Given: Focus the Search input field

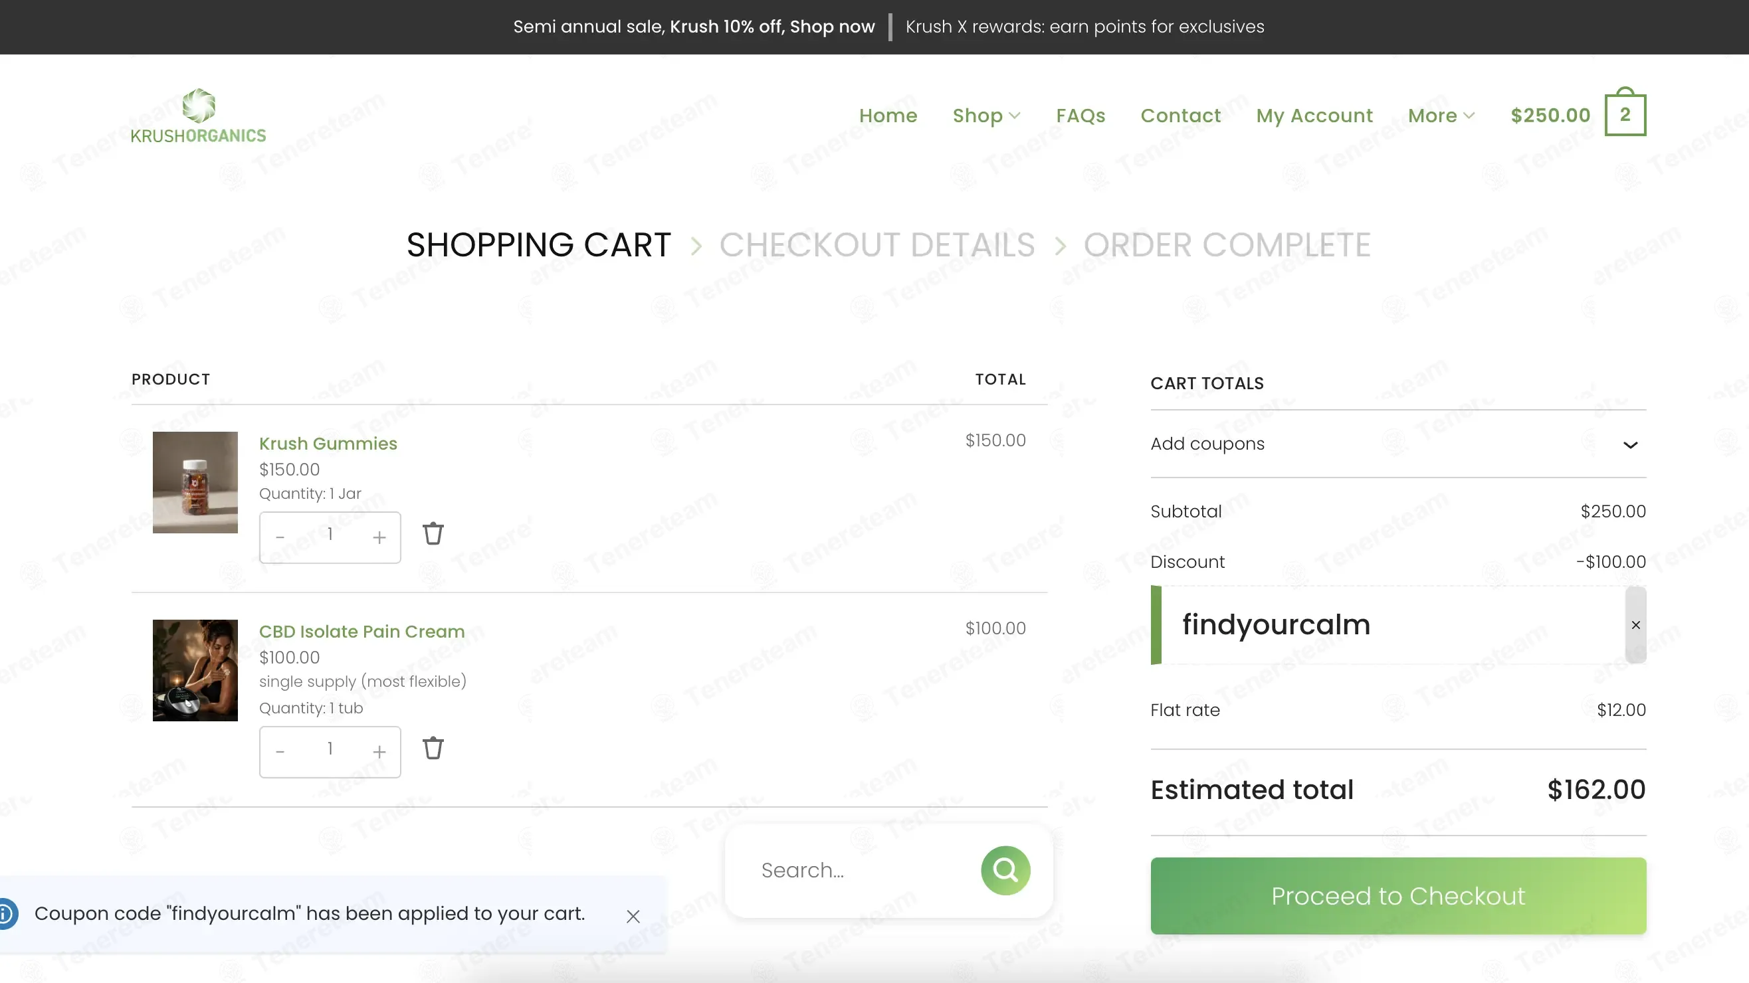Looking at the screenshot, I should 863,869.
